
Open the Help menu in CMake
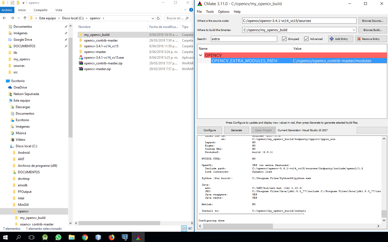[x=237, y=12]
